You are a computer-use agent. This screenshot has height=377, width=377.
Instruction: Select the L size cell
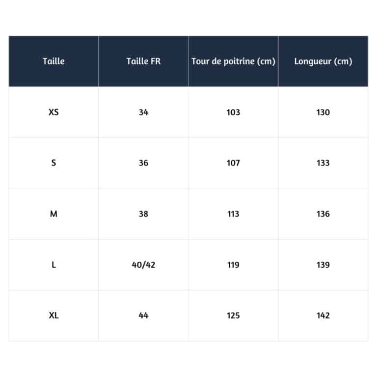click(54, 265)
